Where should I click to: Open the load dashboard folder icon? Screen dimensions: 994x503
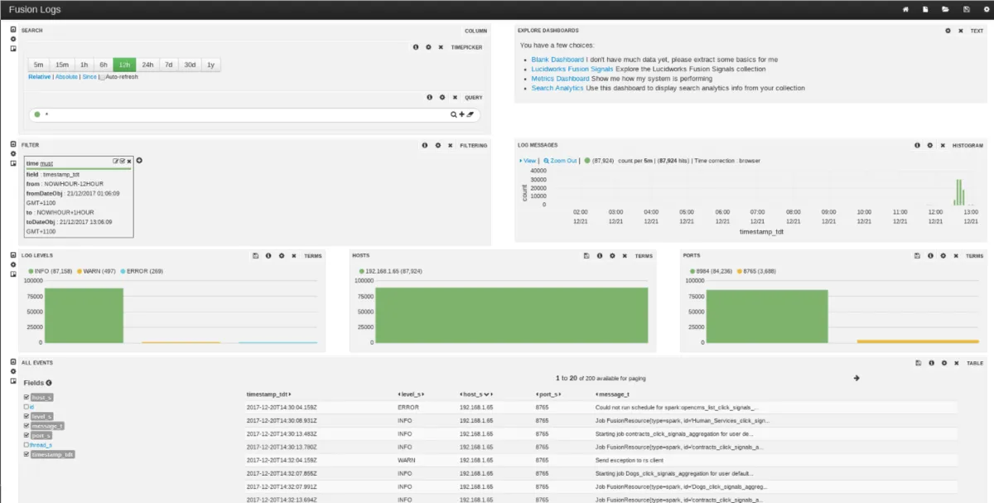946,10
